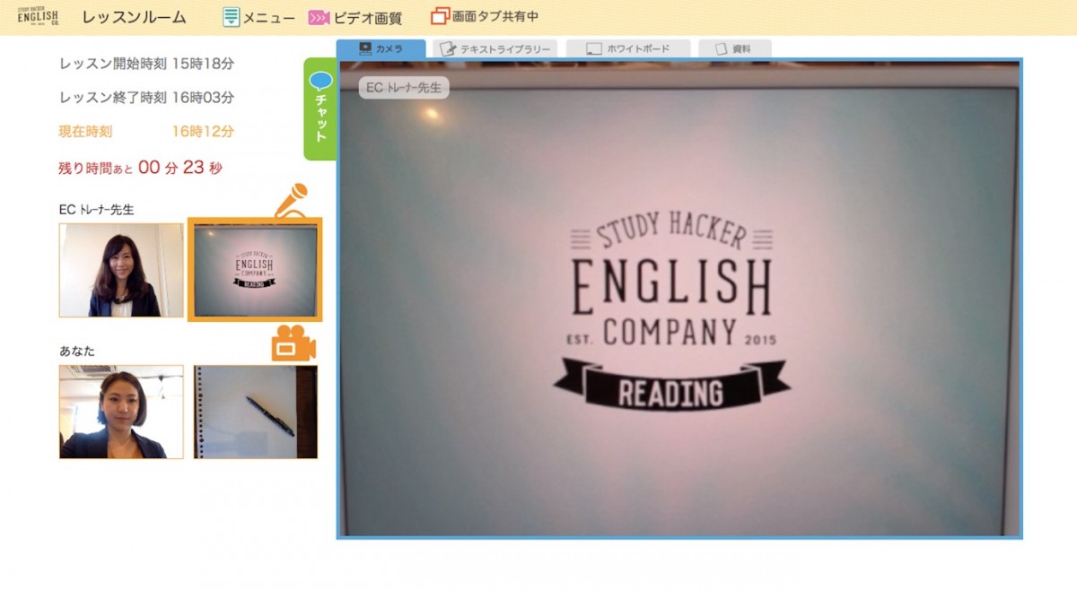
Task: Click the レッスンルーム page title
Action: point(134,17)
